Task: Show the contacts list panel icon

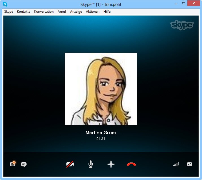Action: [x=12, y=164]
